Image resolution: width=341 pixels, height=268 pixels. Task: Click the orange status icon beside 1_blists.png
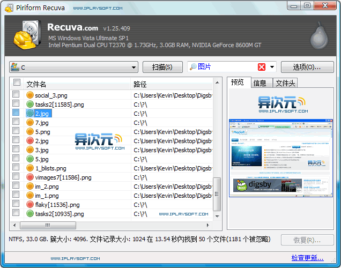point(30,168)
